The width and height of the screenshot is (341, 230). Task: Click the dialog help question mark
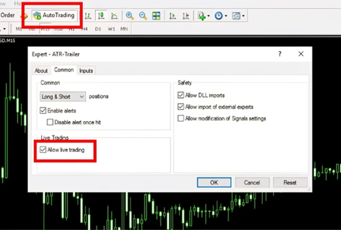(x=280, y=54)
